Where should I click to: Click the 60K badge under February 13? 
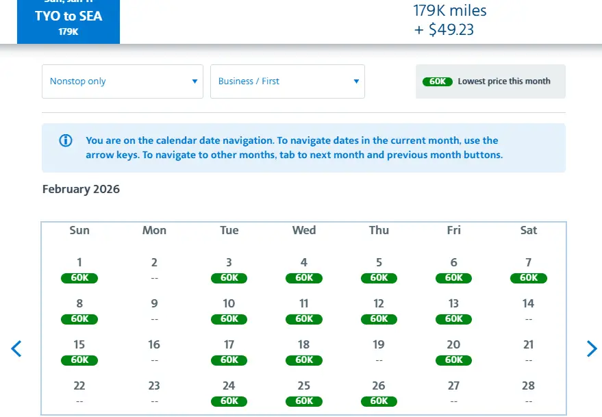453,319
